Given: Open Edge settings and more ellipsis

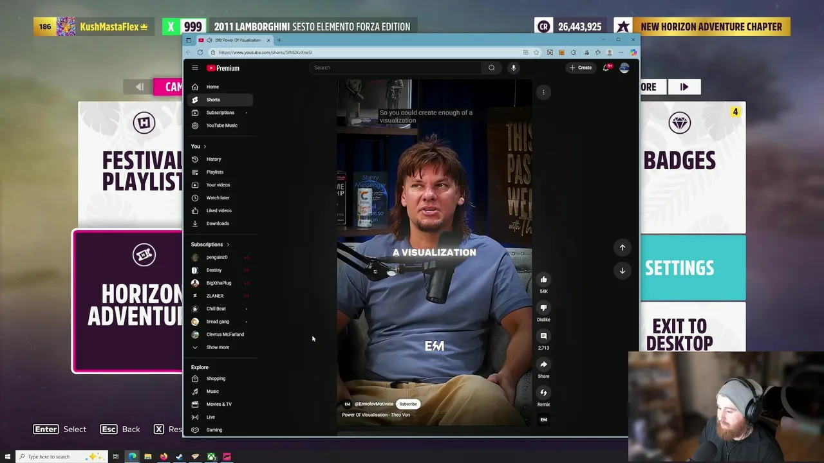Looking at the screenshot, I should tap(621, 52).
